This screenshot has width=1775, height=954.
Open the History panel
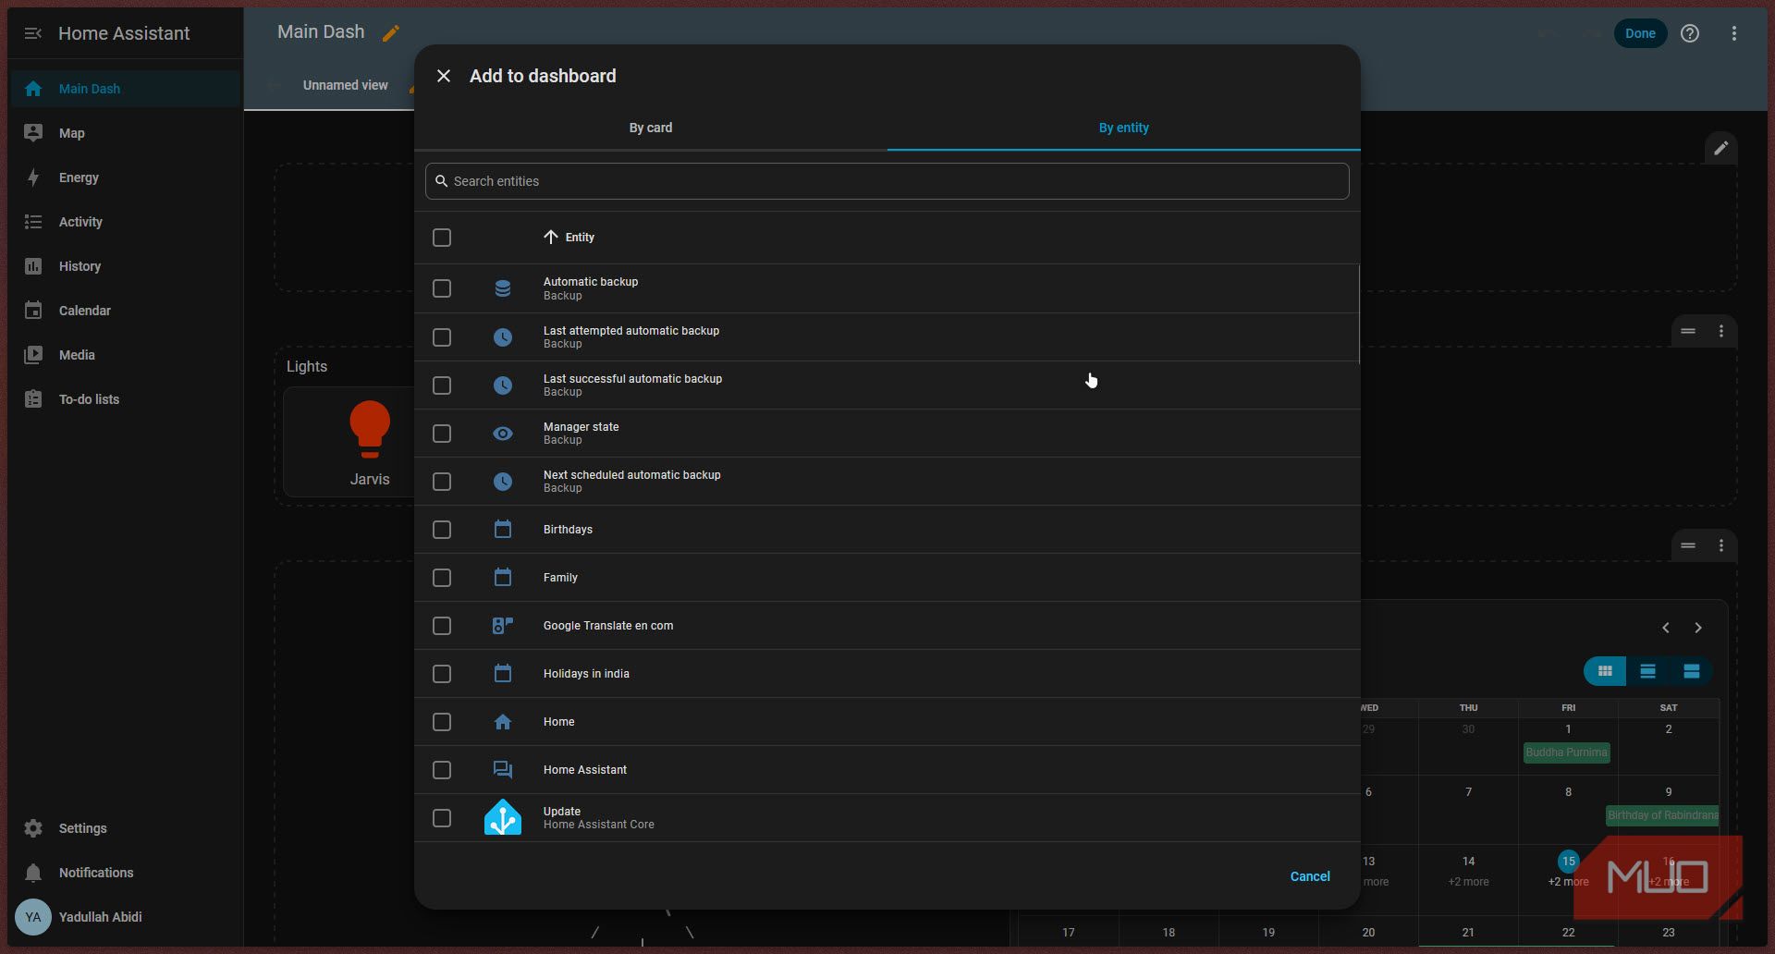(126, 266)
